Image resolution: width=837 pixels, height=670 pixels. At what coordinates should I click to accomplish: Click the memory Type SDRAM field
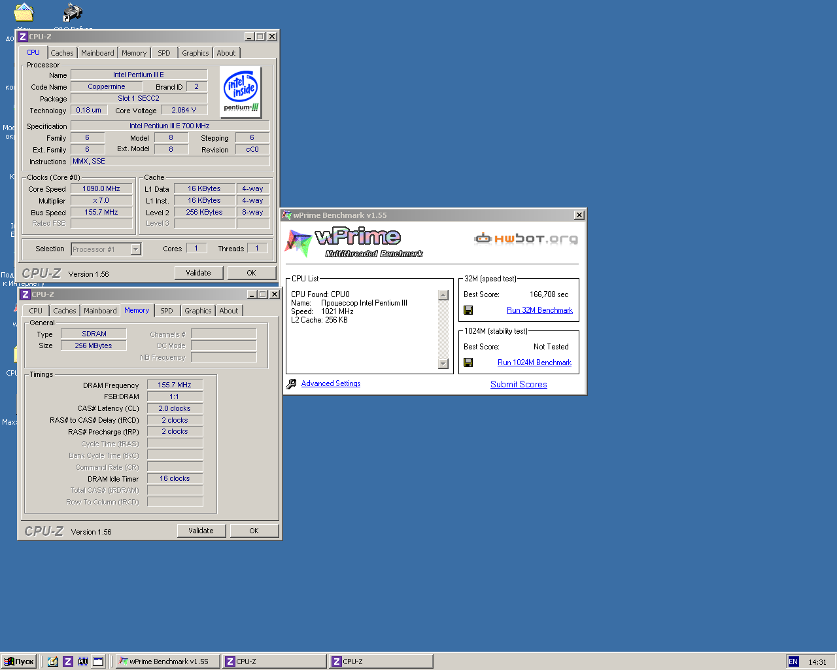tap(94, 334)
